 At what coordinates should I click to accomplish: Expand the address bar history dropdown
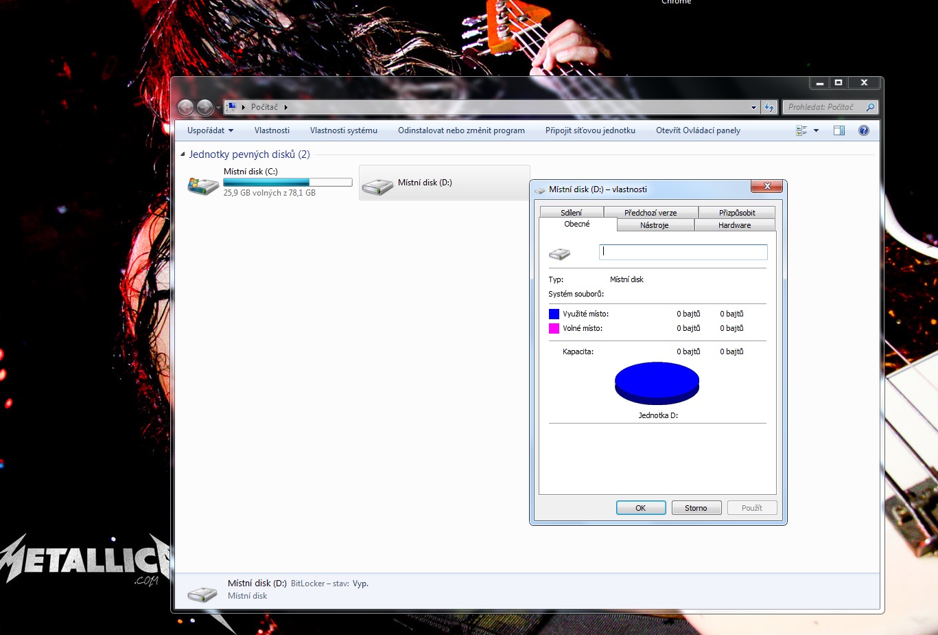(x=753, y=108)
